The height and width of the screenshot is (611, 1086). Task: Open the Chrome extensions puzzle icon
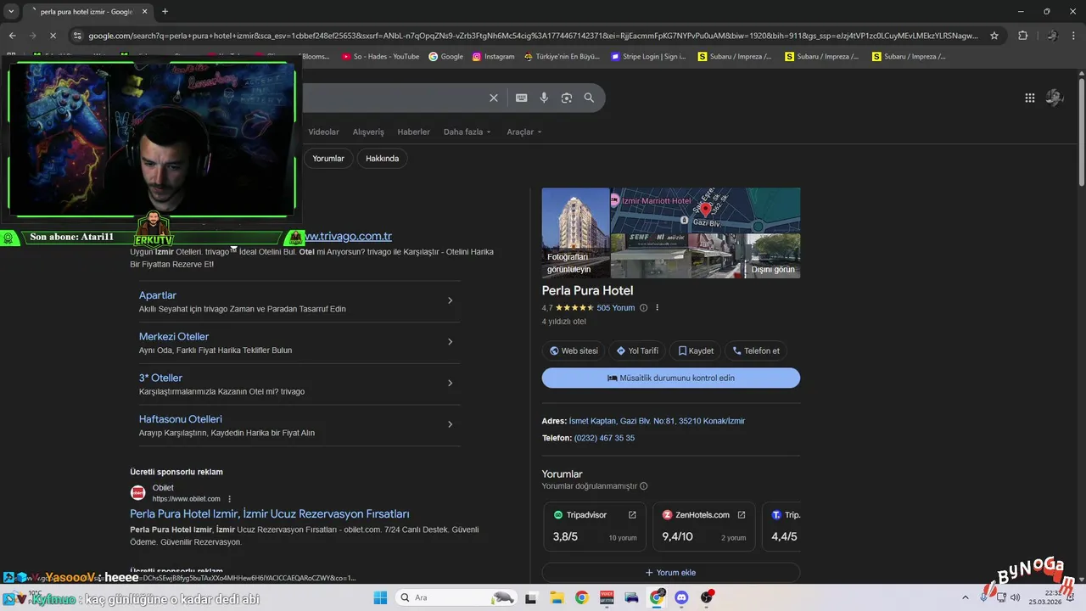pos(1022,36)
